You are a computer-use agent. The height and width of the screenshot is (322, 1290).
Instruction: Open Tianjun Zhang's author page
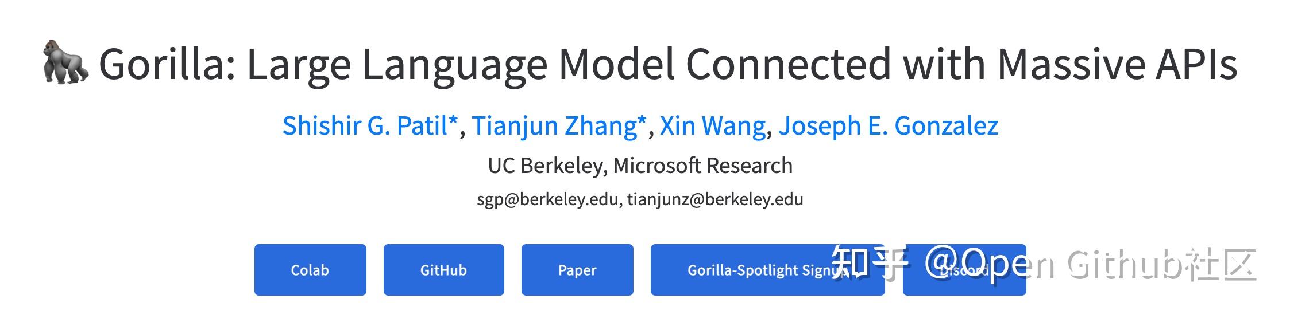[559, 125]
